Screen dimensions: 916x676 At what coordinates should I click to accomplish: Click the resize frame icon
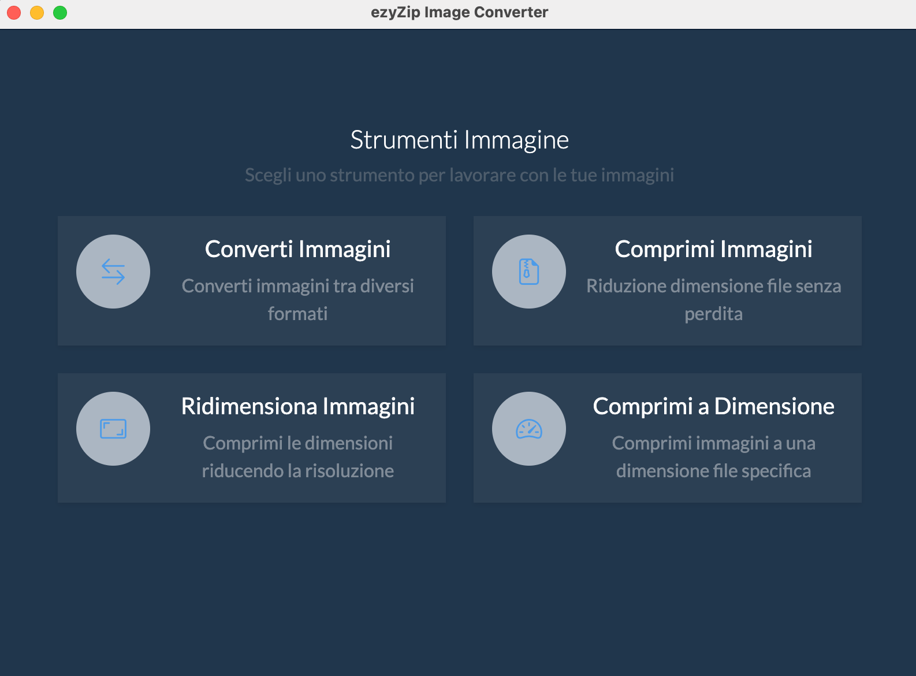pos(113,429)
